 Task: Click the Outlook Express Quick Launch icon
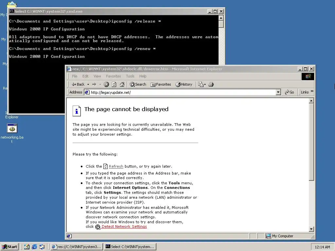tap(42, 247)
